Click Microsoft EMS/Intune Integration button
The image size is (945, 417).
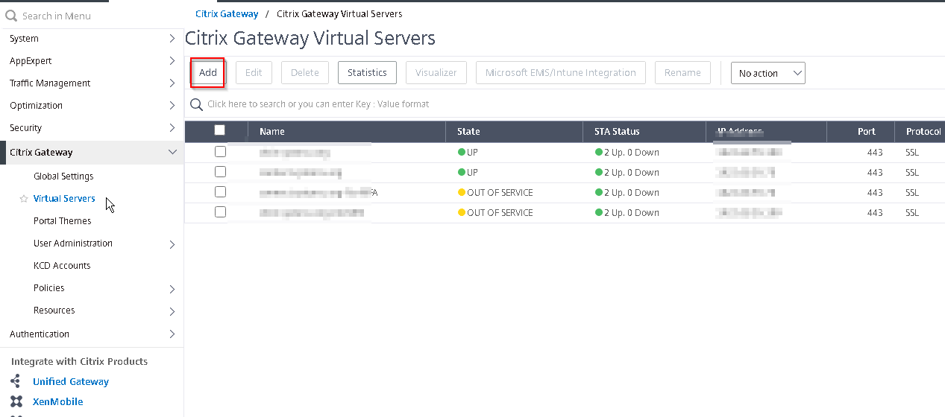point(561,72)
